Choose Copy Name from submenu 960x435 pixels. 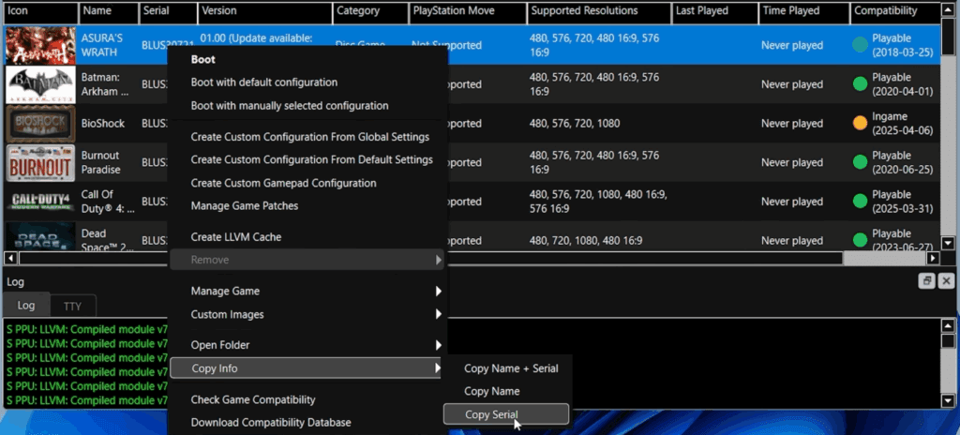coord(506,391)
